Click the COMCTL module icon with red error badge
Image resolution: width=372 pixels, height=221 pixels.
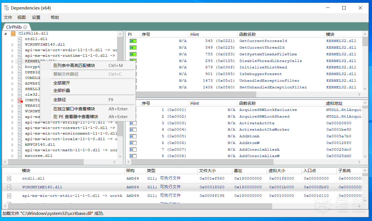click(20, 100)
